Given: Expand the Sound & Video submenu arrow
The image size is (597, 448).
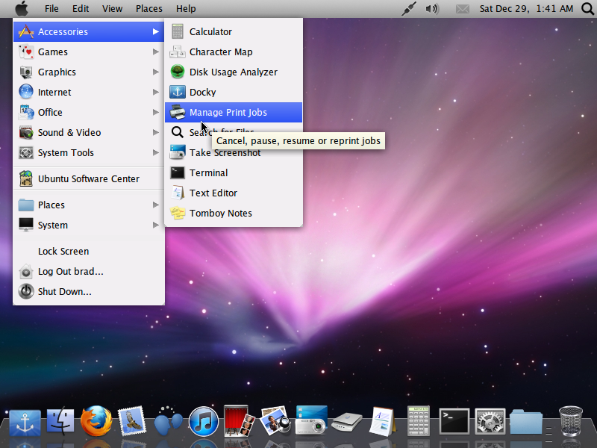Looking at the screenshot, I should click(x=156, y=133).
